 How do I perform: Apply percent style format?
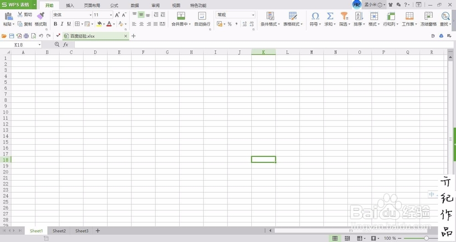(x=230, y=24)
